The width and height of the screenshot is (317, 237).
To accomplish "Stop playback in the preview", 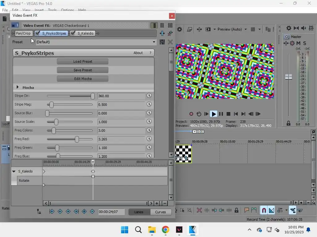I will (228, 114).
